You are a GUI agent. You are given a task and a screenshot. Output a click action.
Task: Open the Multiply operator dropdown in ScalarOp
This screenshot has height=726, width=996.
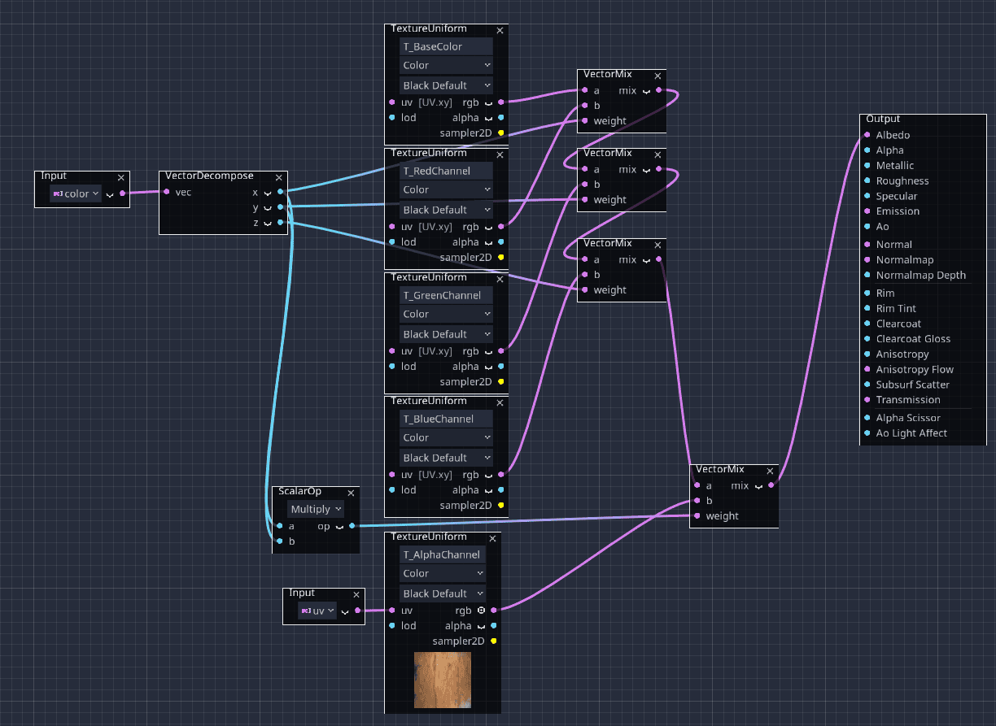click(316, 509)
